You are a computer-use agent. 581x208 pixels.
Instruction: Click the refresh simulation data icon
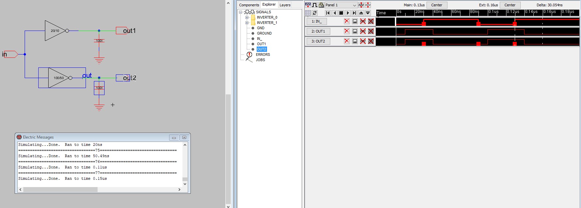coord(315,13)
